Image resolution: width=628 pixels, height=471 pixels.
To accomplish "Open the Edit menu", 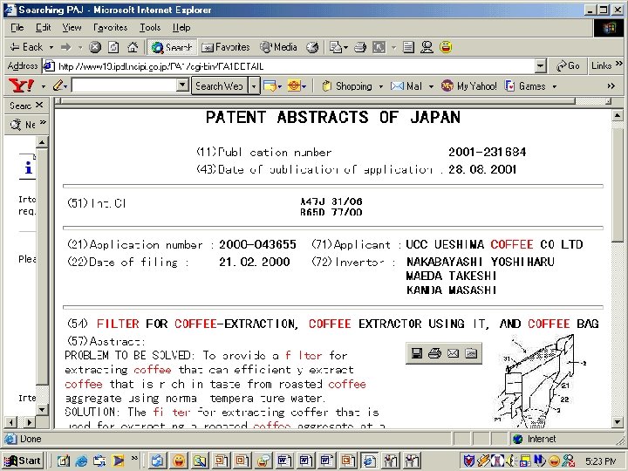I will [44, 28].
